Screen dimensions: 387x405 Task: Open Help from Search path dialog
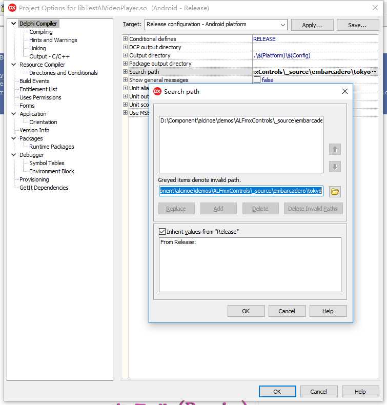point(328,311)
